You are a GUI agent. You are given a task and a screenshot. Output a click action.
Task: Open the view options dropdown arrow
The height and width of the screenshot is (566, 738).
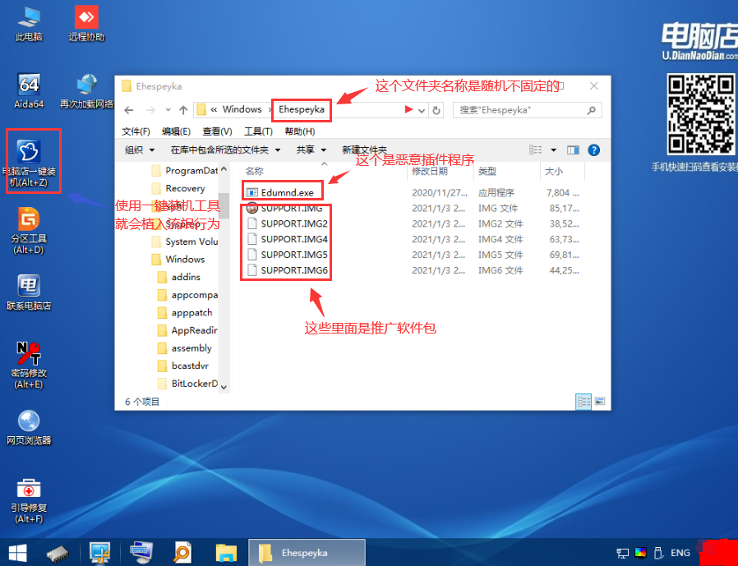pos(554,150)
